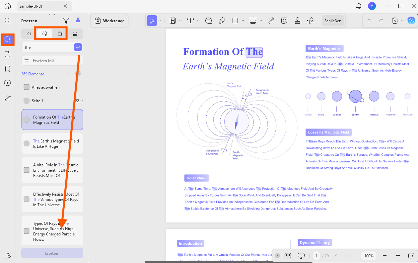
Task: Click the Ersetzen button
Action: 52,253
